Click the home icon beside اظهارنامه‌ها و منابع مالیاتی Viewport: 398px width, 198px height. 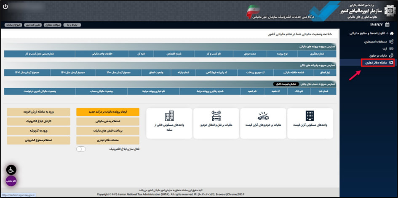(x=392, y=34)
